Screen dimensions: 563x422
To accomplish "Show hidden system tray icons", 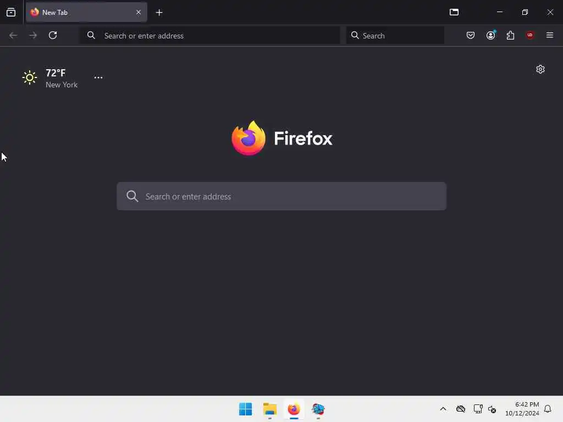I will click(443, 409).
